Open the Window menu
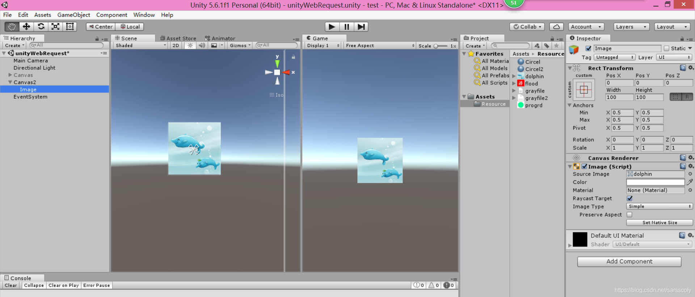 tap(144, 15)
